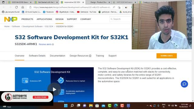The image size is (194, 109).
Task: Open the tab actions menu icon
Action: point(3,2)
